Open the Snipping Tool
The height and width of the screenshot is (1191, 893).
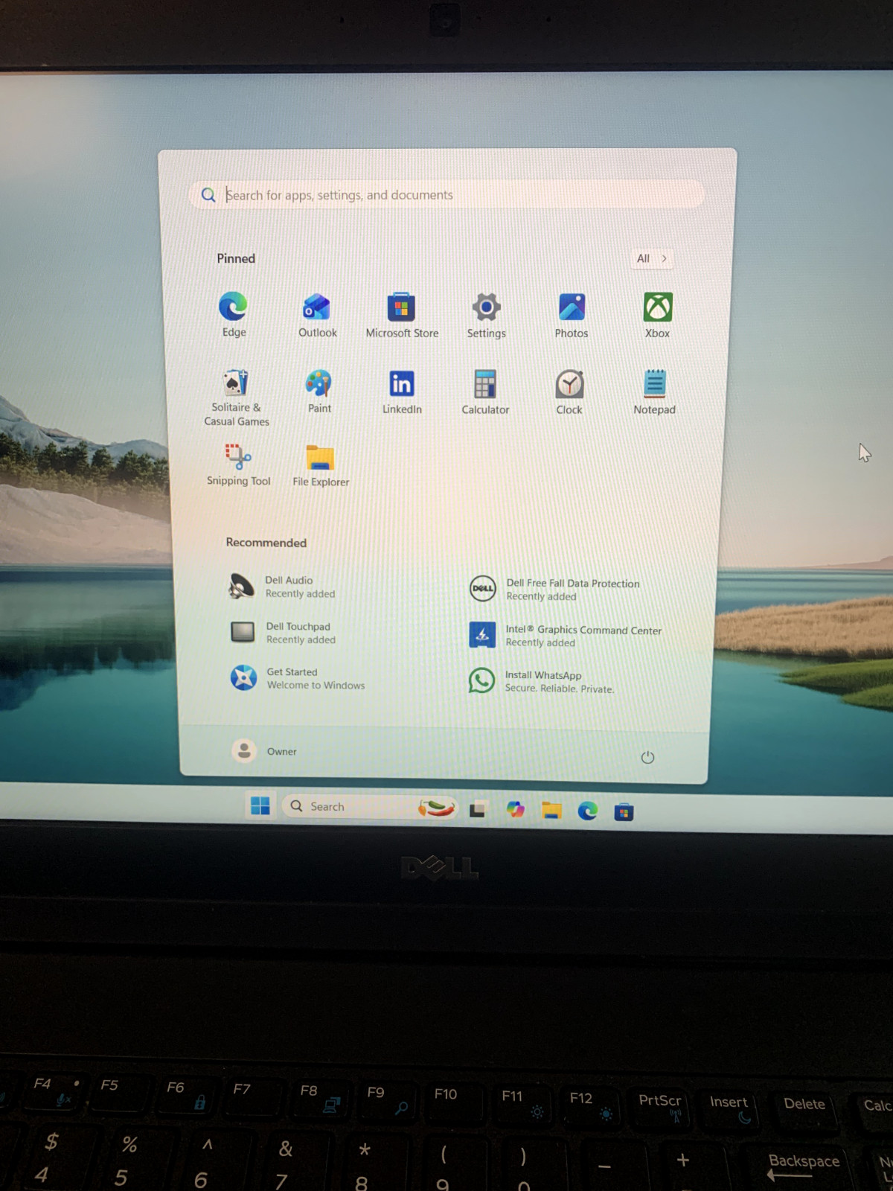[x=238, y=465]
